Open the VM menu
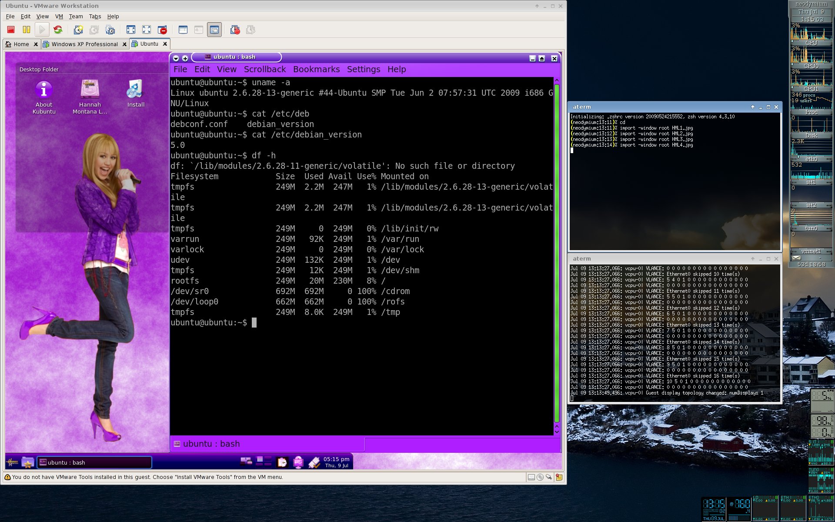 coord(59,17)
